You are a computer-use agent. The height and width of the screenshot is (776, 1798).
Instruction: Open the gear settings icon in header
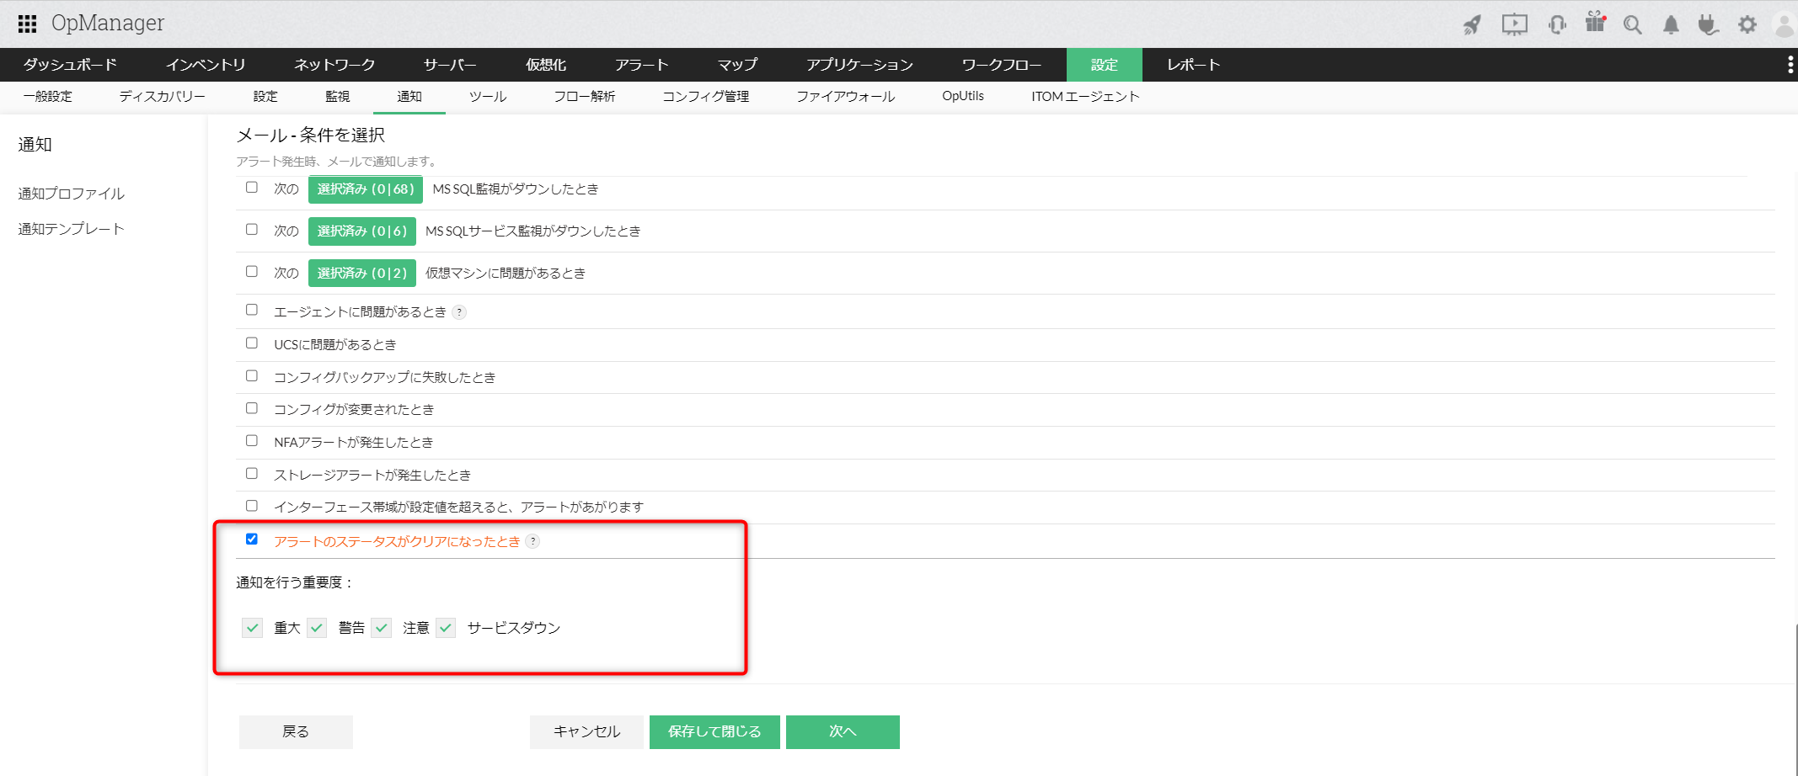point(1747,24)
